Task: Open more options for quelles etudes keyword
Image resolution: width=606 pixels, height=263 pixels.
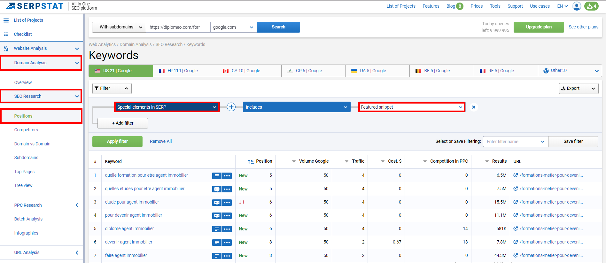Action: click(x=227, y=189)
